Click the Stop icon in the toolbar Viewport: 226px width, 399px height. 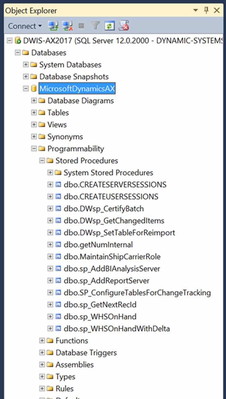pyautogui.click(x=82, y=26)
